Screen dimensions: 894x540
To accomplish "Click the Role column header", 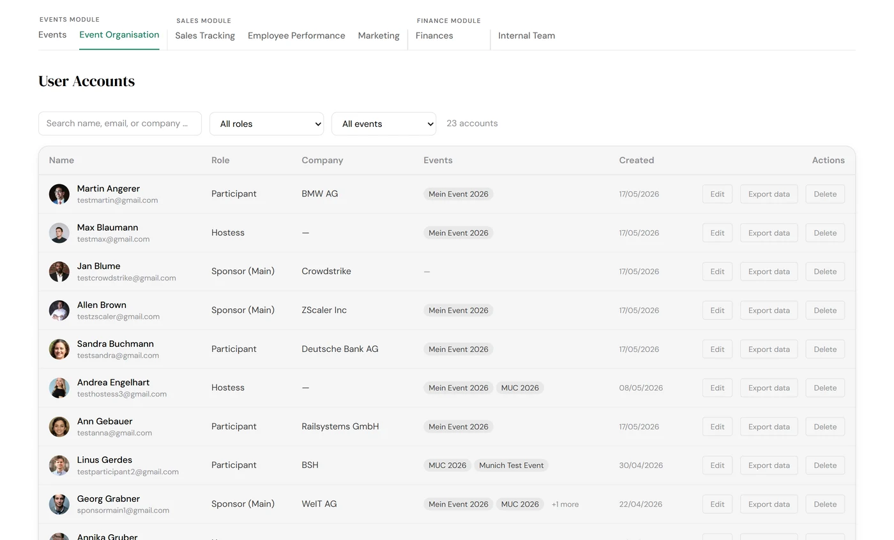I will 220,161.
